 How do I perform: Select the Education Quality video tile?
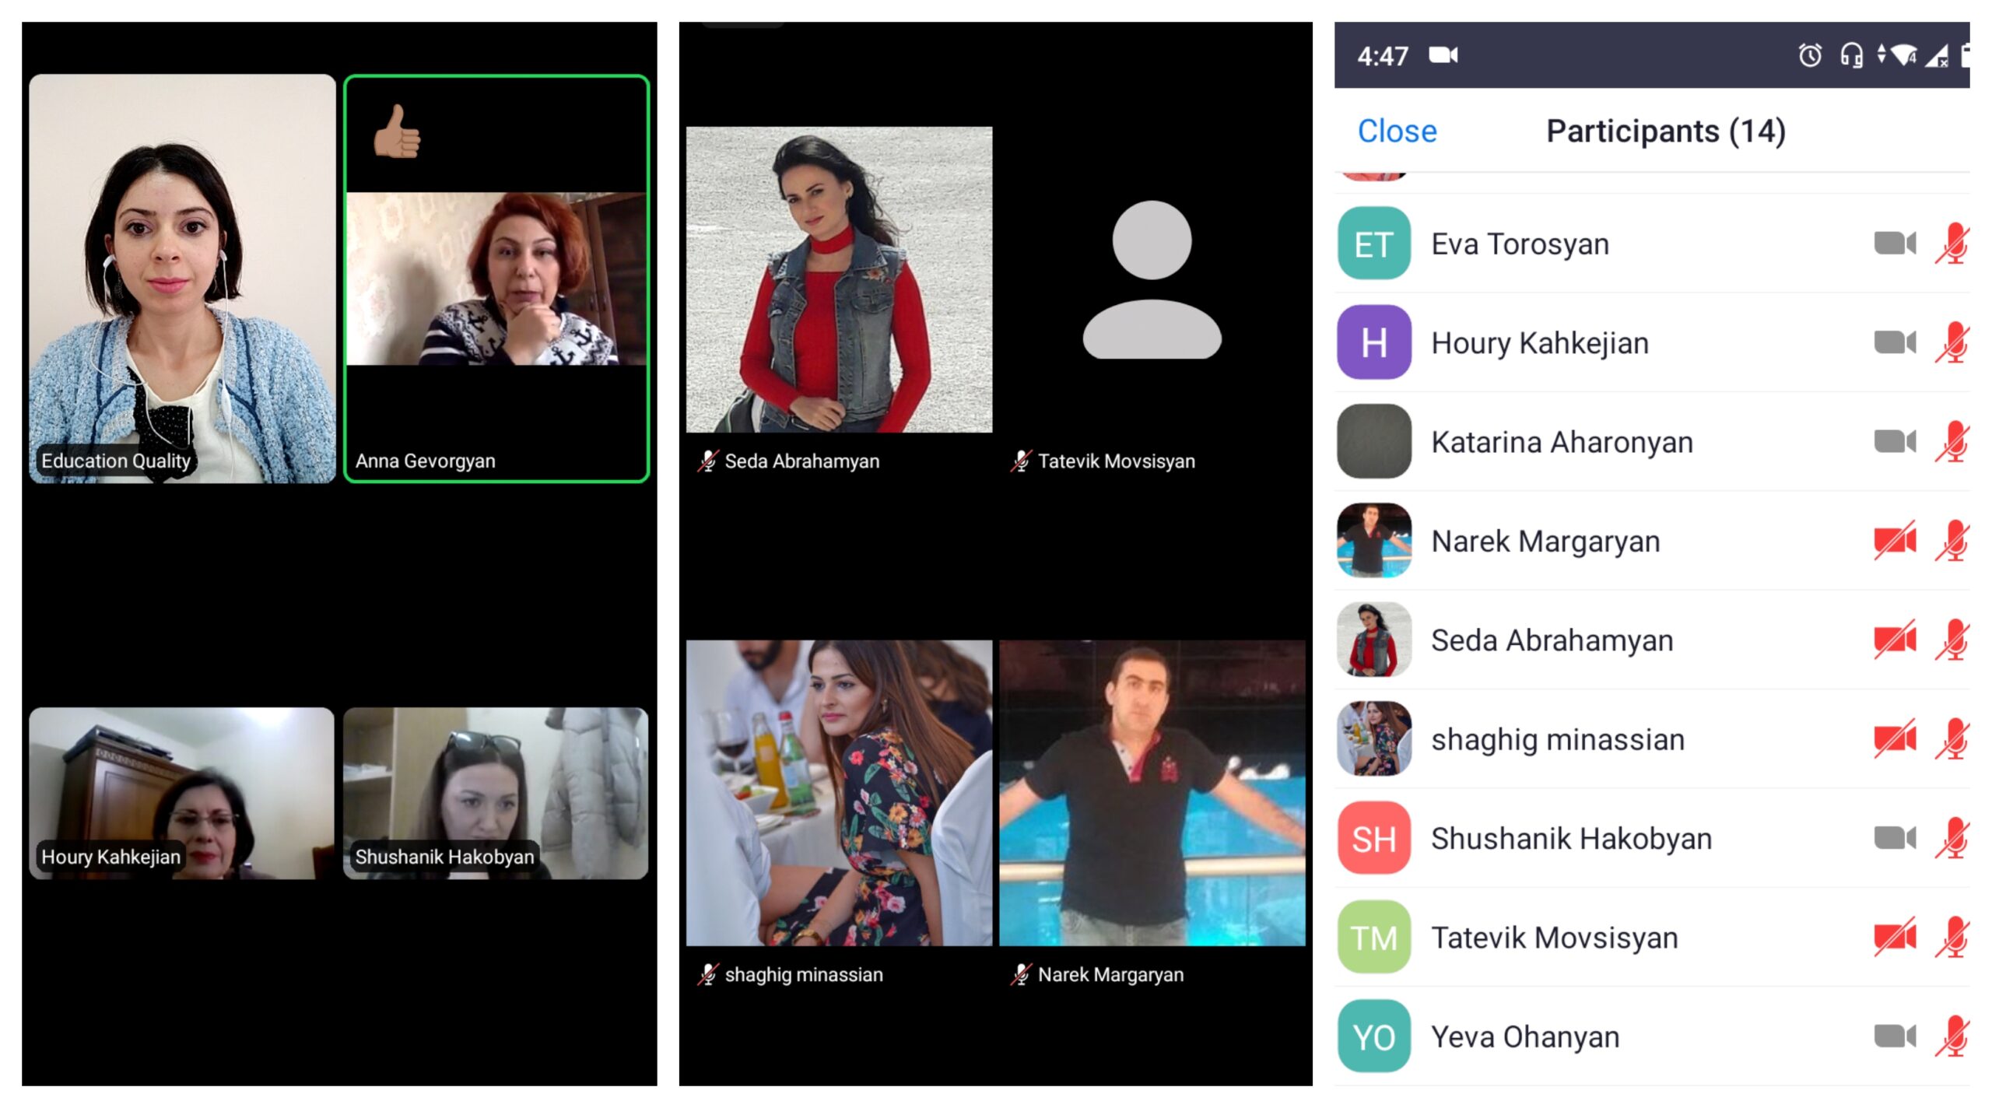(182, 279)
